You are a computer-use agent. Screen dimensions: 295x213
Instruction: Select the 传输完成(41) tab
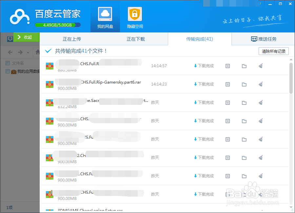[200, 39]
